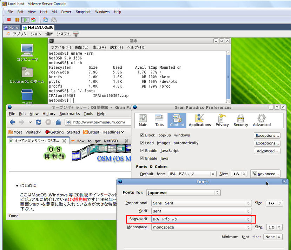Open the Monospace font dropdown
This screenshot has height=250, width=291.
coord(201,227)
